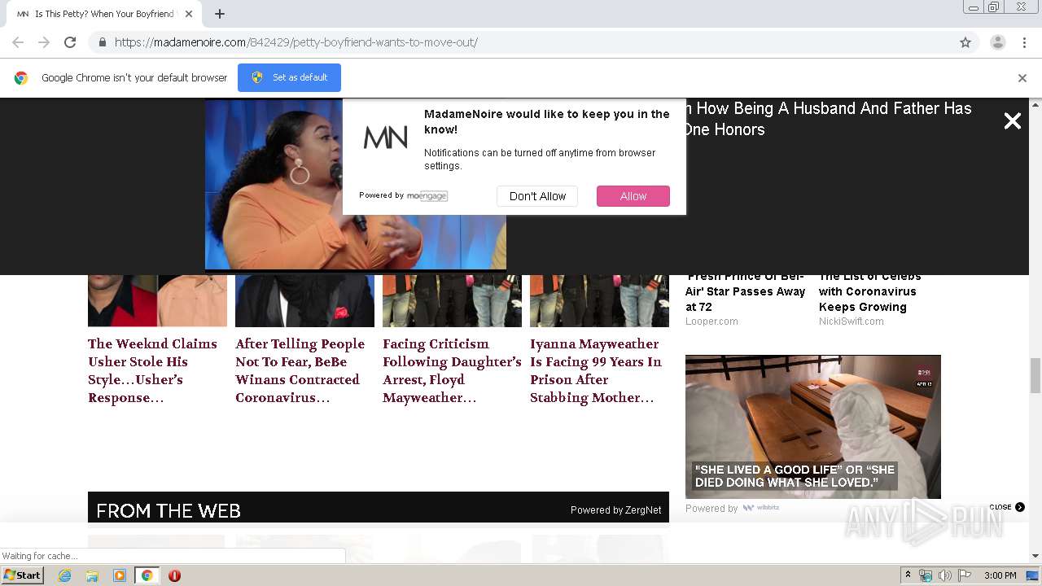Close the dark video overlay with X
Image resolution: width=1042 pixels, height=586 pixels.
(1012, 121)
